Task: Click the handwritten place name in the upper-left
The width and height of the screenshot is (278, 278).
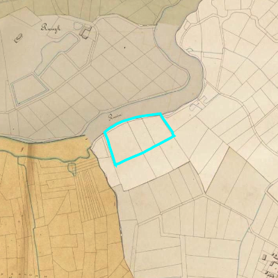Action: 51,28
